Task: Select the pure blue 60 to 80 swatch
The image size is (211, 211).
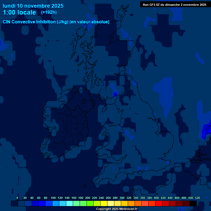Action: pos(42,203)
